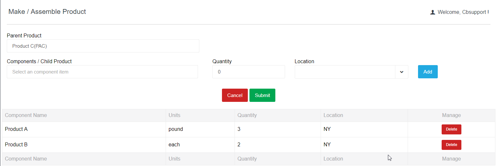Open the Location select field
496x166 pixels.
(345, 72)
